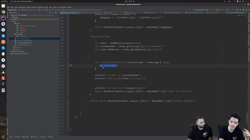
Task: Open the Tools menu
Action: [x=55, y=7]
